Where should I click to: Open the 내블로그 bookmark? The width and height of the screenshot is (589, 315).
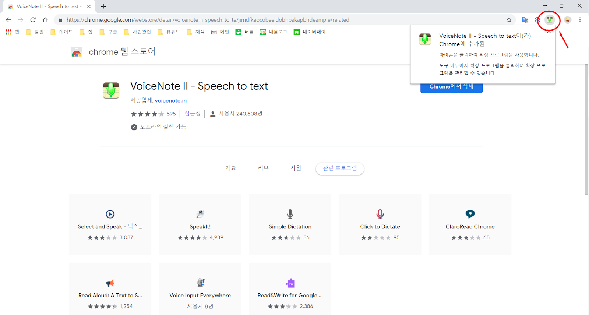tap(274, 32)
